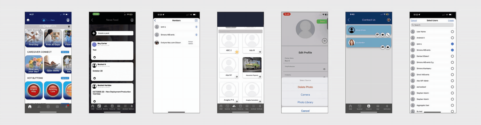481x125 pixels.
Task: Click See All beside Hot Buttons
Action: click(65, 78)
